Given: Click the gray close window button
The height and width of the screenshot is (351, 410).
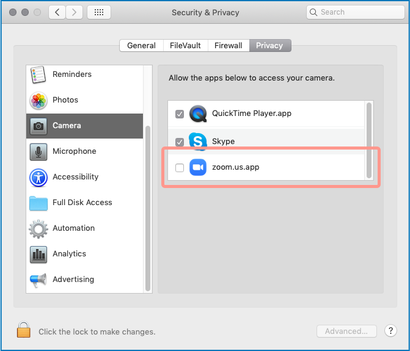Looking at the screenshot, I should tap(13, 12).
